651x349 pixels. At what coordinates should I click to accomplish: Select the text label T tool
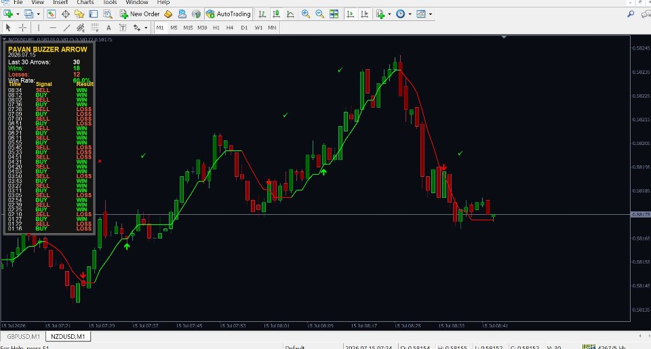(x=123, y=28)
